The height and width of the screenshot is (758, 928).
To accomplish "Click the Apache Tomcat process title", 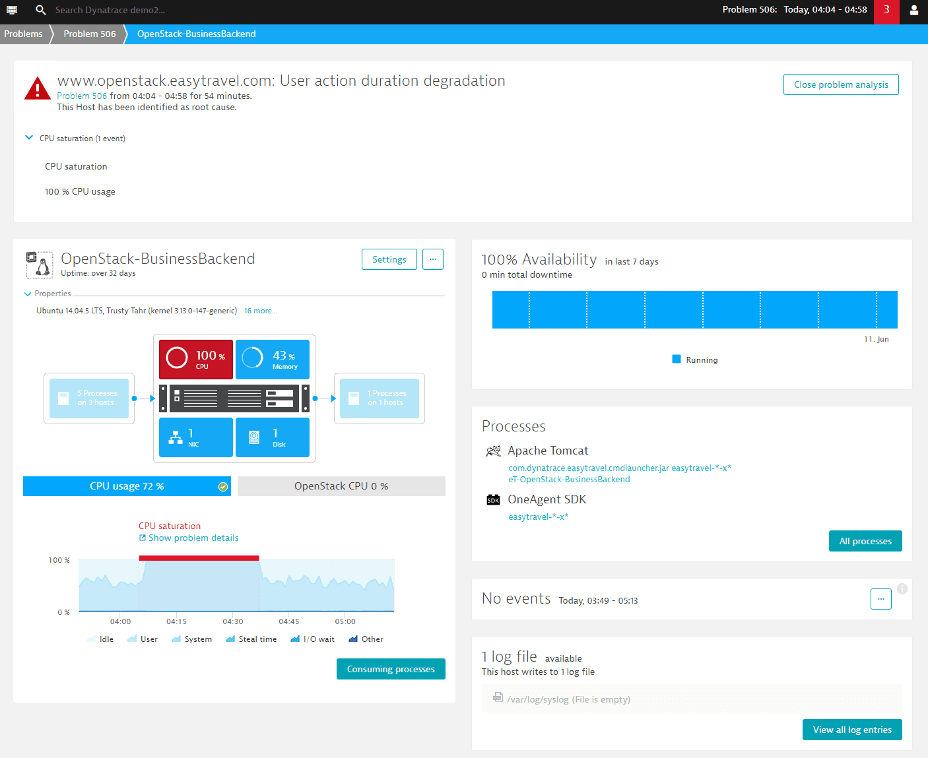I will click(548, 451).
